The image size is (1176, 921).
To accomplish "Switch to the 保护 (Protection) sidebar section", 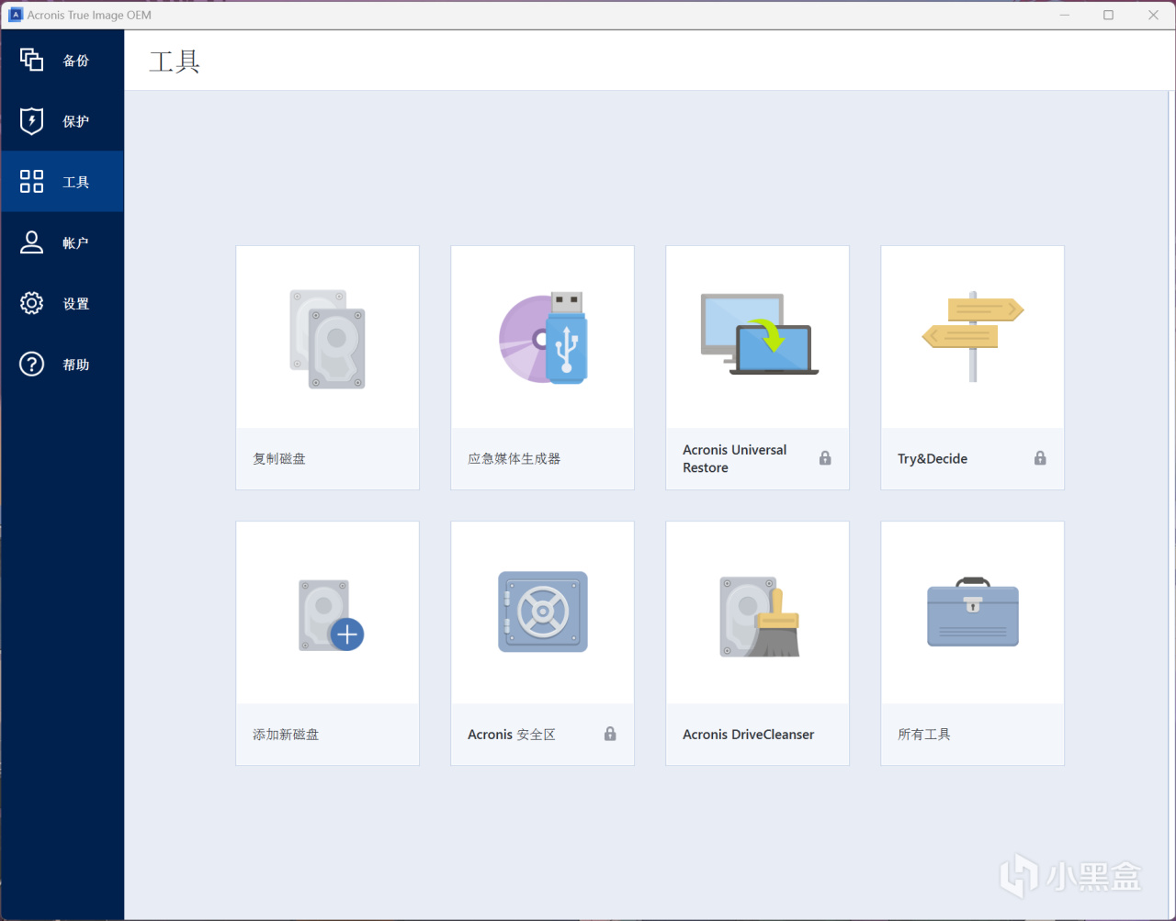I will click(x=62, y=121).
